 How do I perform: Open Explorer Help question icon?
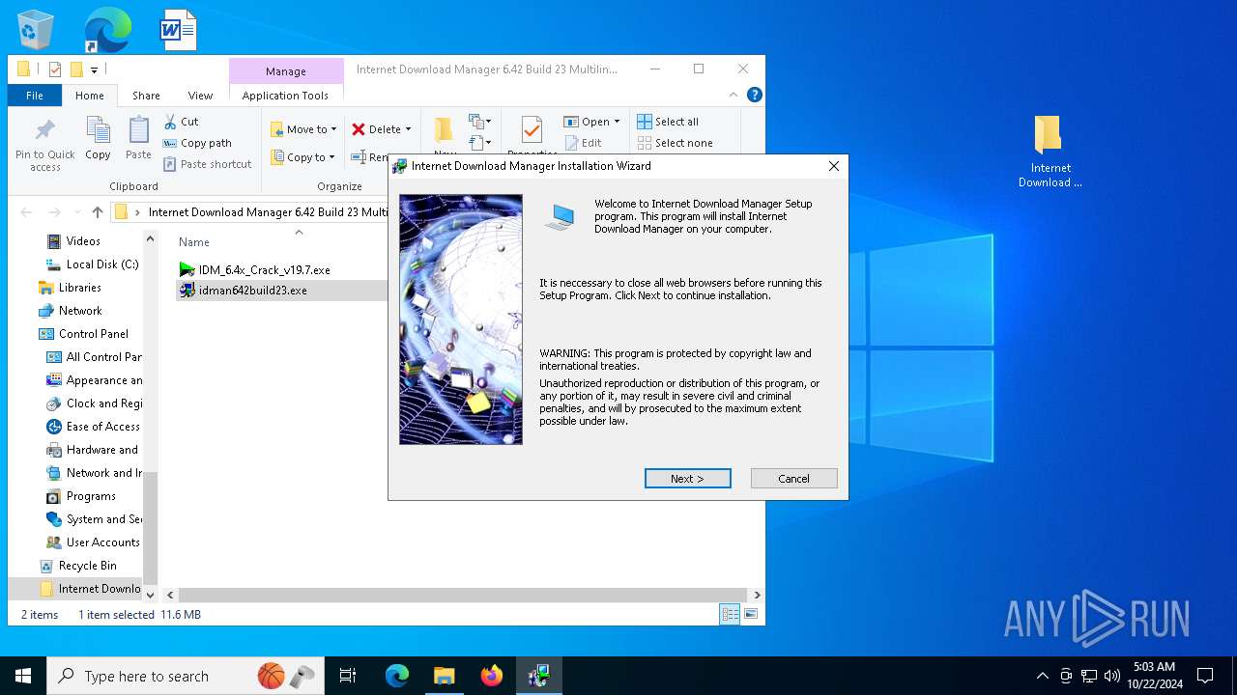(755, 95)
